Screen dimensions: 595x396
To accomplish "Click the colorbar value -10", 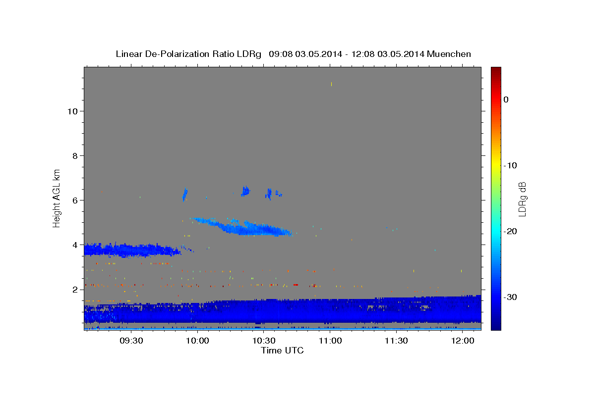I will (511, 165).
